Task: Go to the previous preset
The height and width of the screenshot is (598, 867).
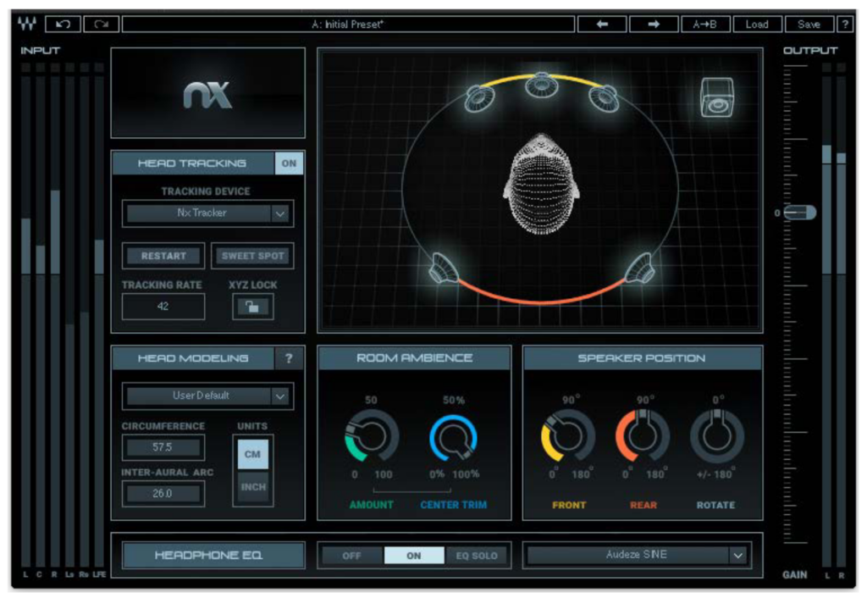Action: pos(602,25)
